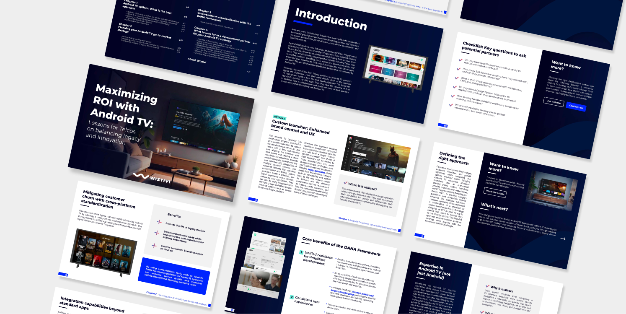Click the checkmark icon next to 'When is it utilized?'
Screen dimensions: 626x314
(346, 183)
